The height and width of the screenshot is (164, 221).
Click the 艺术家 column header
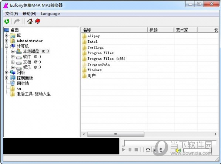click(186, 30)
